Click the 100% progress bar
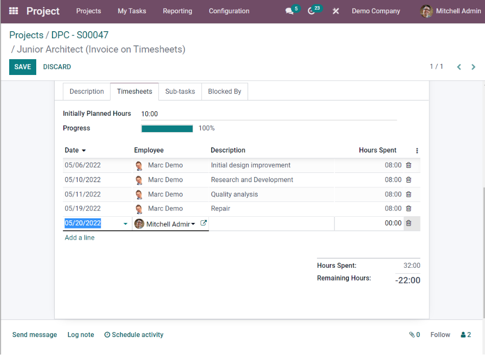This screenshot has width=485, height=355. point(167,128)
